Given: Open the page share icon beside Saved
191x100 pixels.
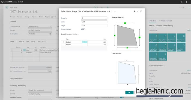Looking at the screenshot, I should click(189, 8).
